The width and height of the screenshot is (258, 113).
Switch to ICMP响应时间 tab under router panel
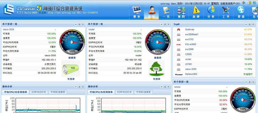(124, 92)
